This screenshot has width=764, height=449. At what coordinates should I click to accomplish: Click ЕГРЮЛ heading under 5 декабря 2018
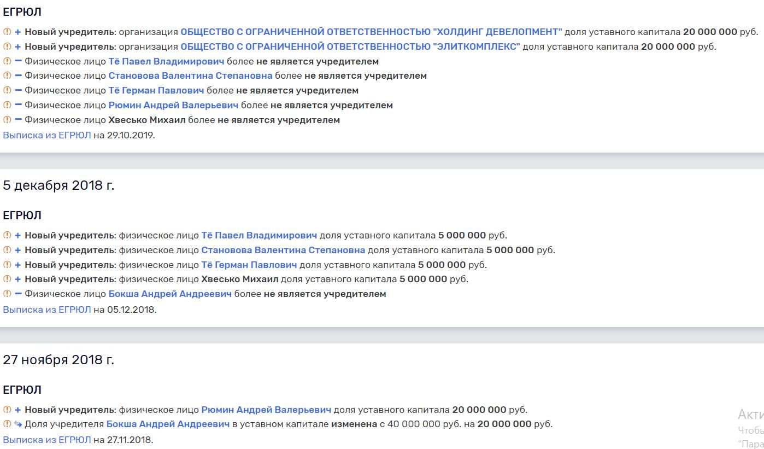22,215
